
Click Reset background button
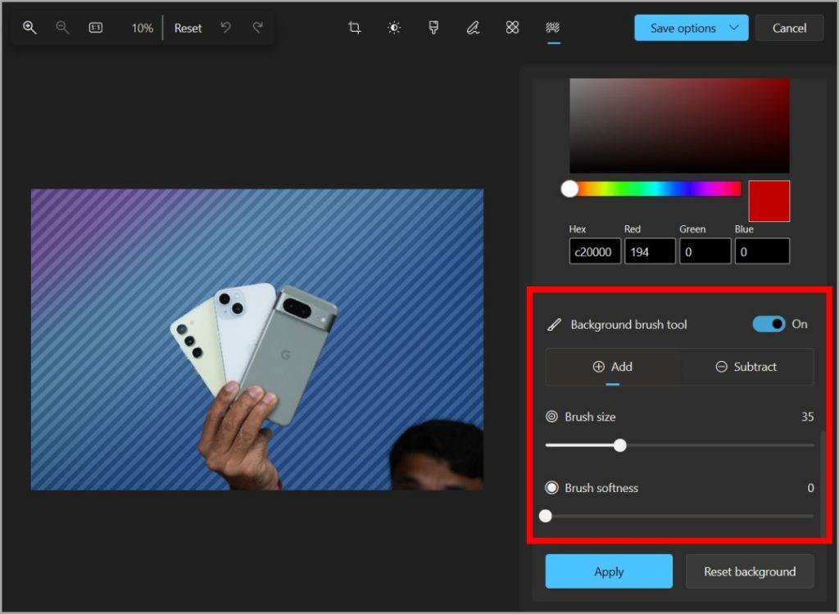tap(750, 571)
